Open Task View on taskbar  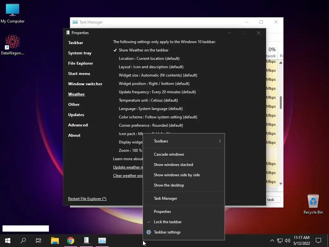(x=39, y=241)
